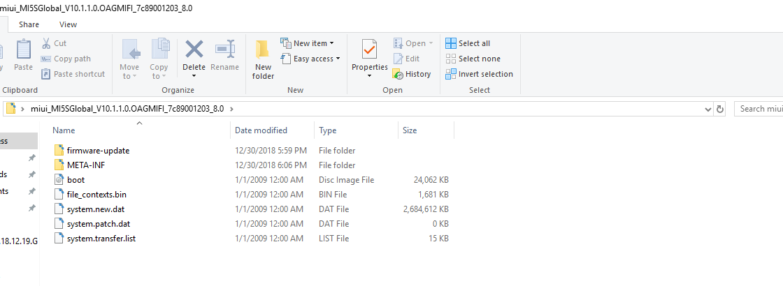Click the address bar folder icon
783x286 pixels.
11,109
